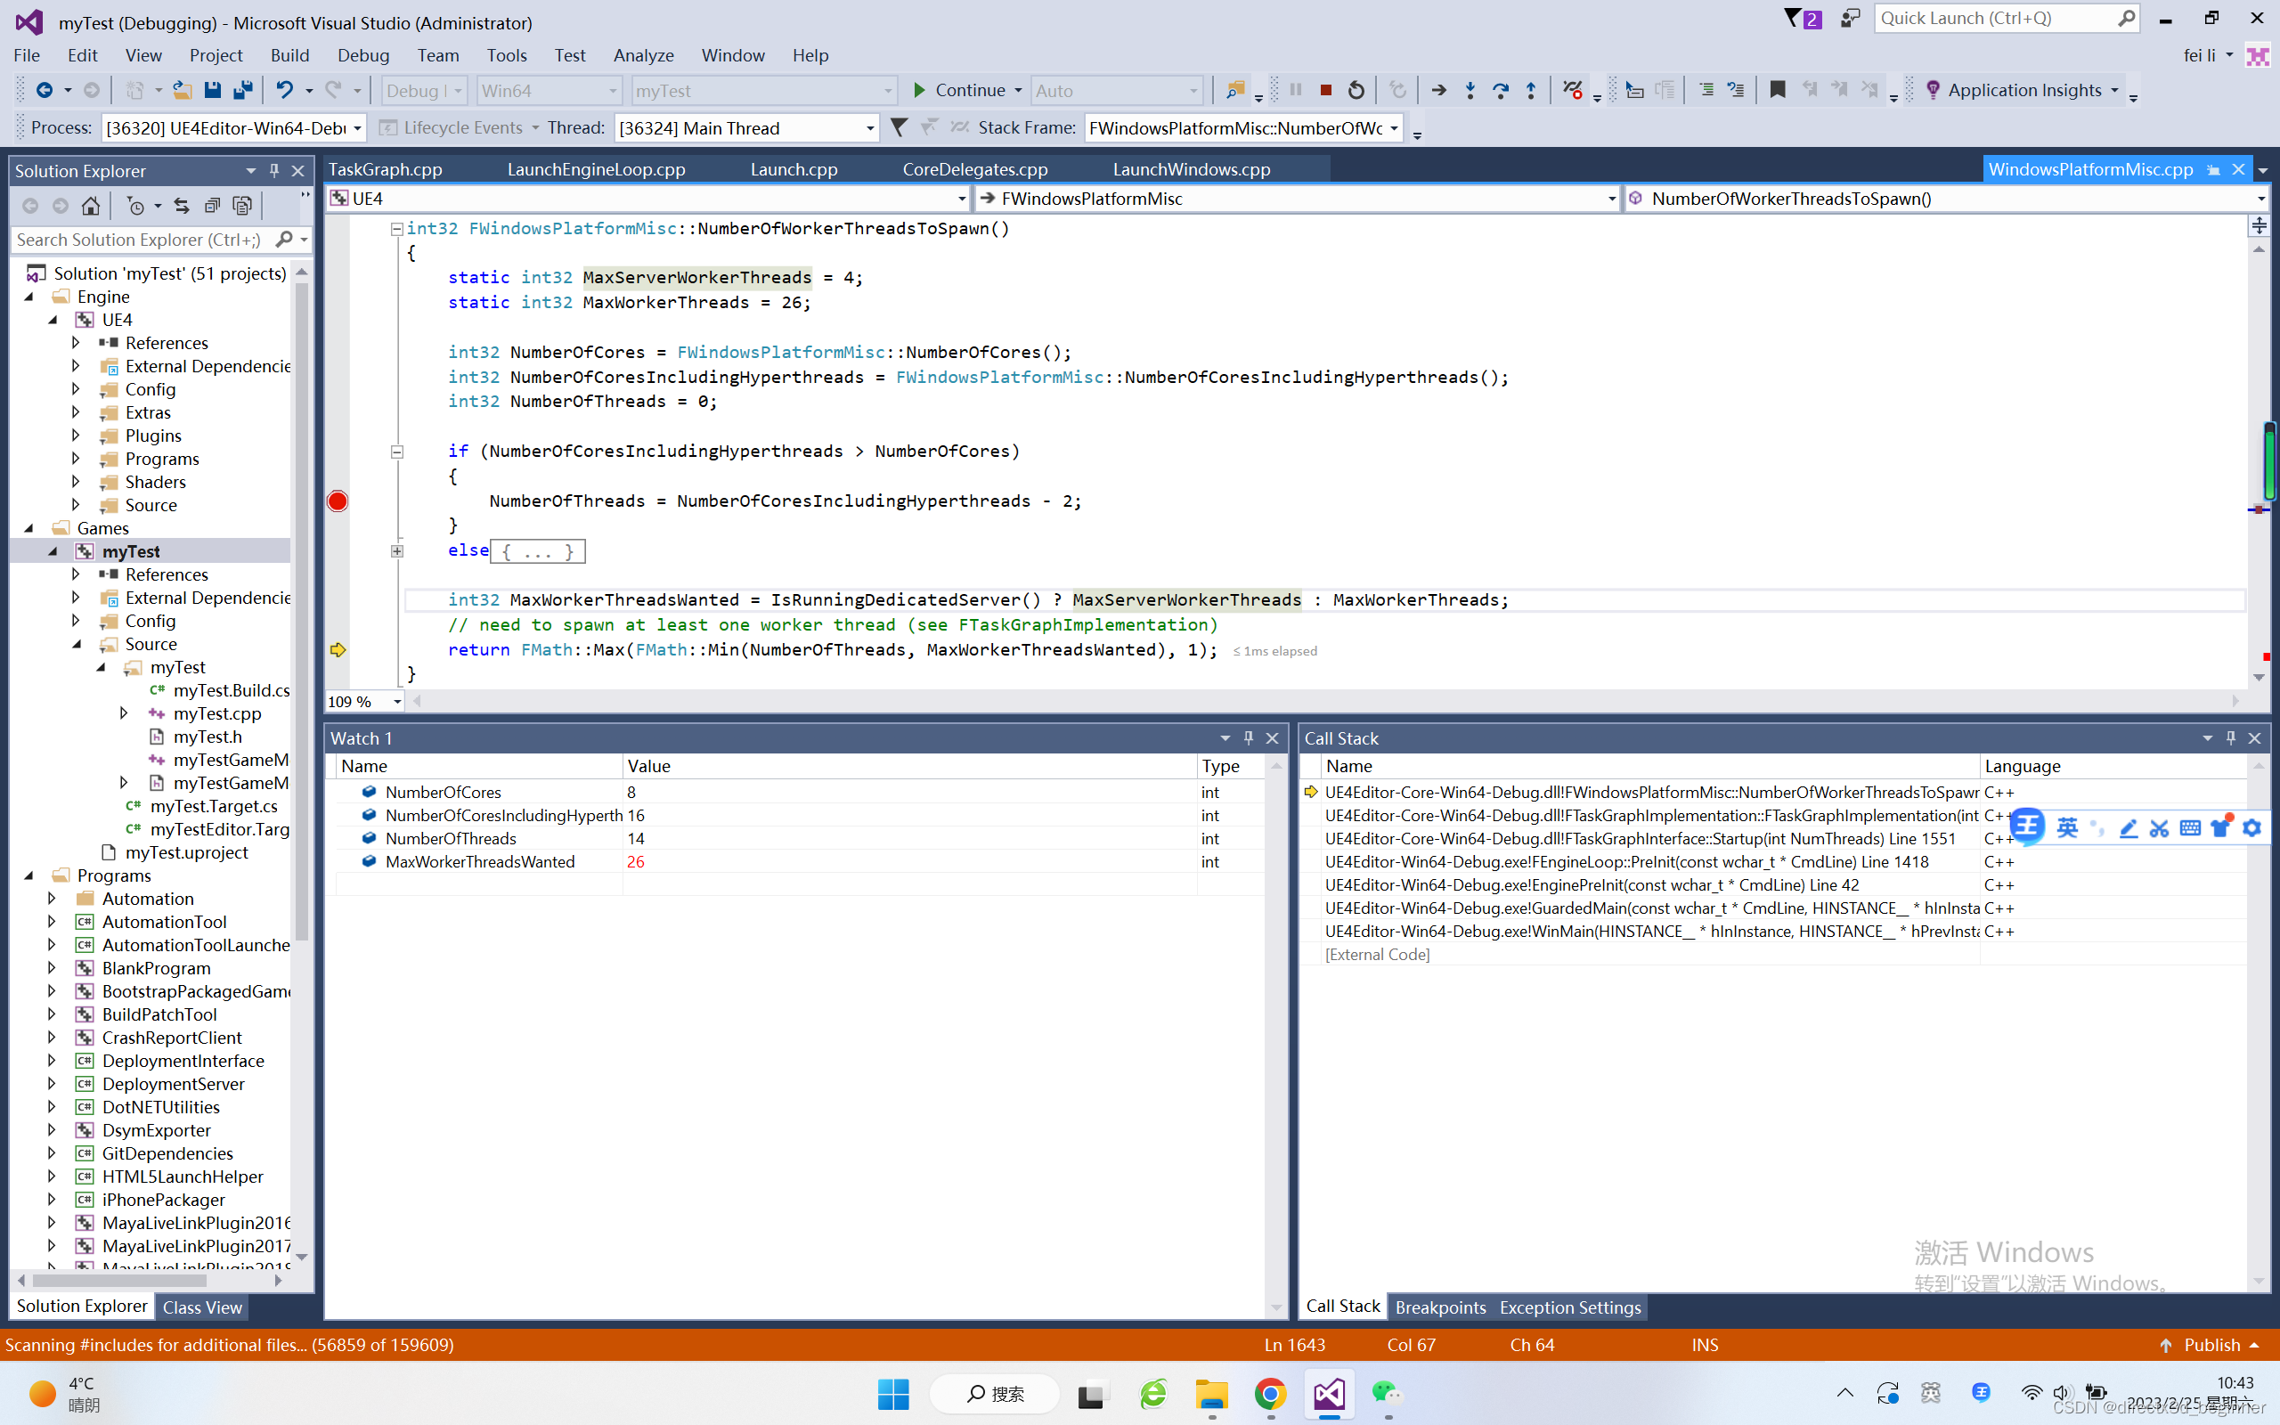Click the Step Over icon
The width and height of the screenshot is (2280, 1425).
(x=1501, y=91)
